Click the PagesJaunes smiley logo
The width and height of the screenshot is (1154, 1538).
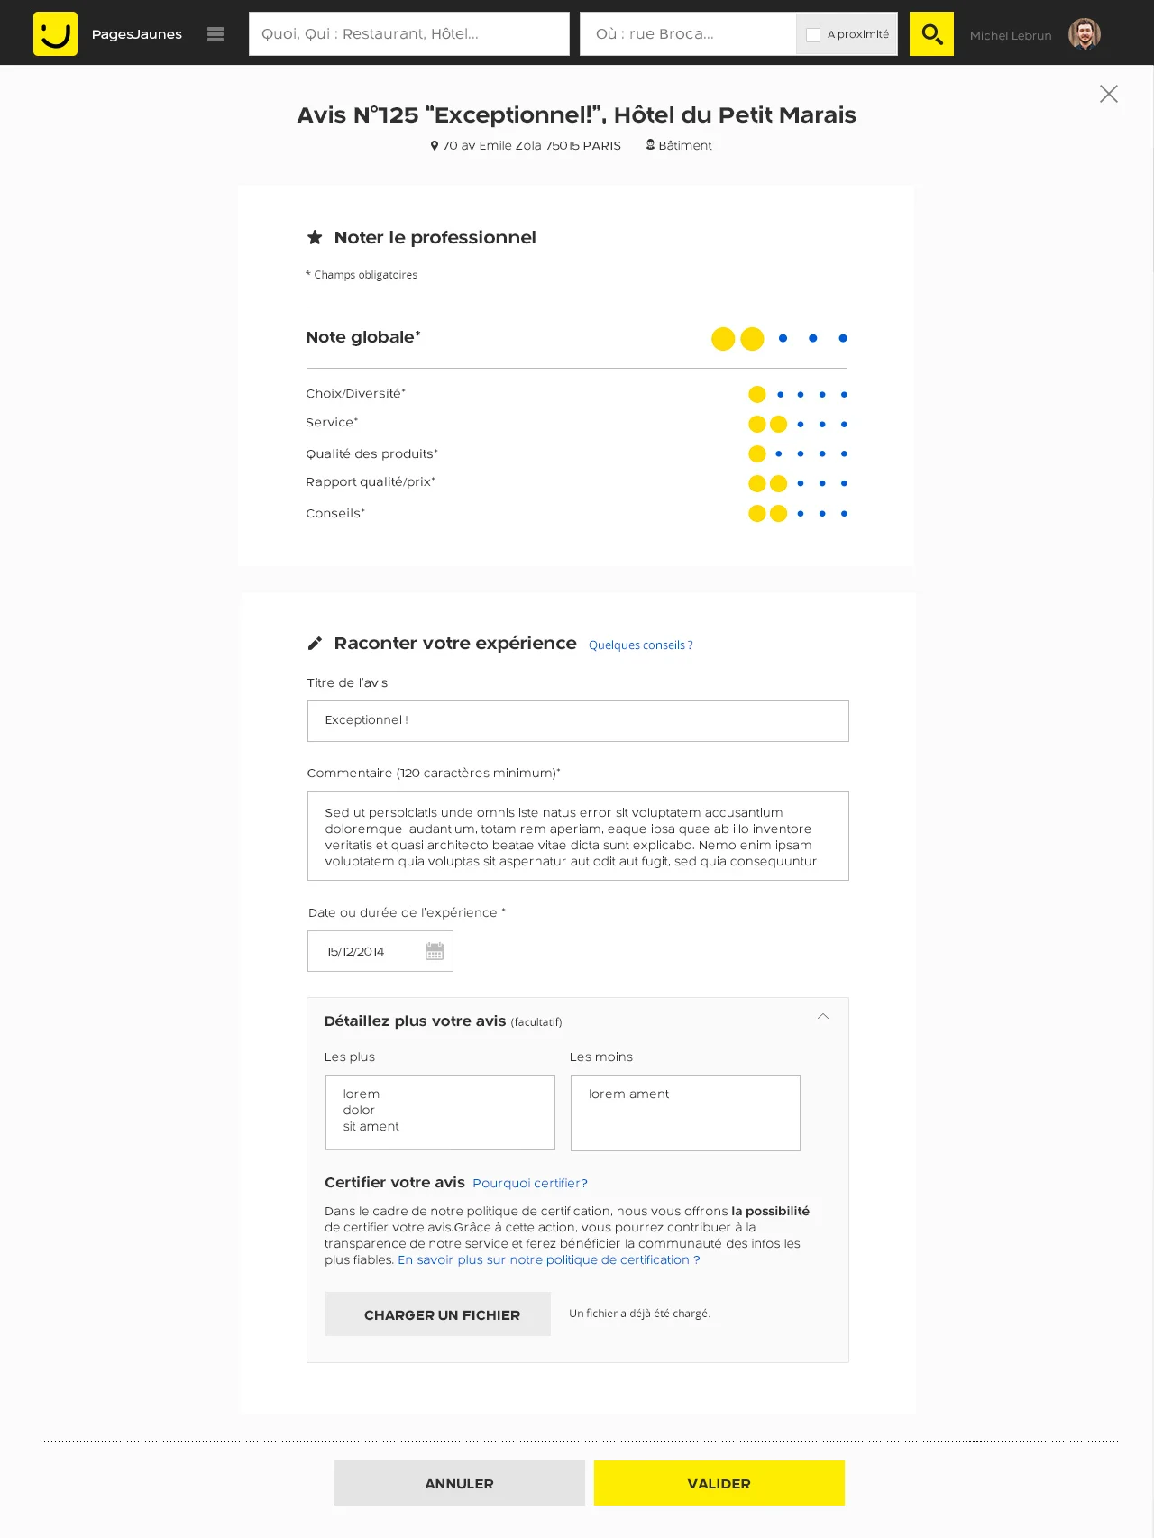click(x=55, y=32)
